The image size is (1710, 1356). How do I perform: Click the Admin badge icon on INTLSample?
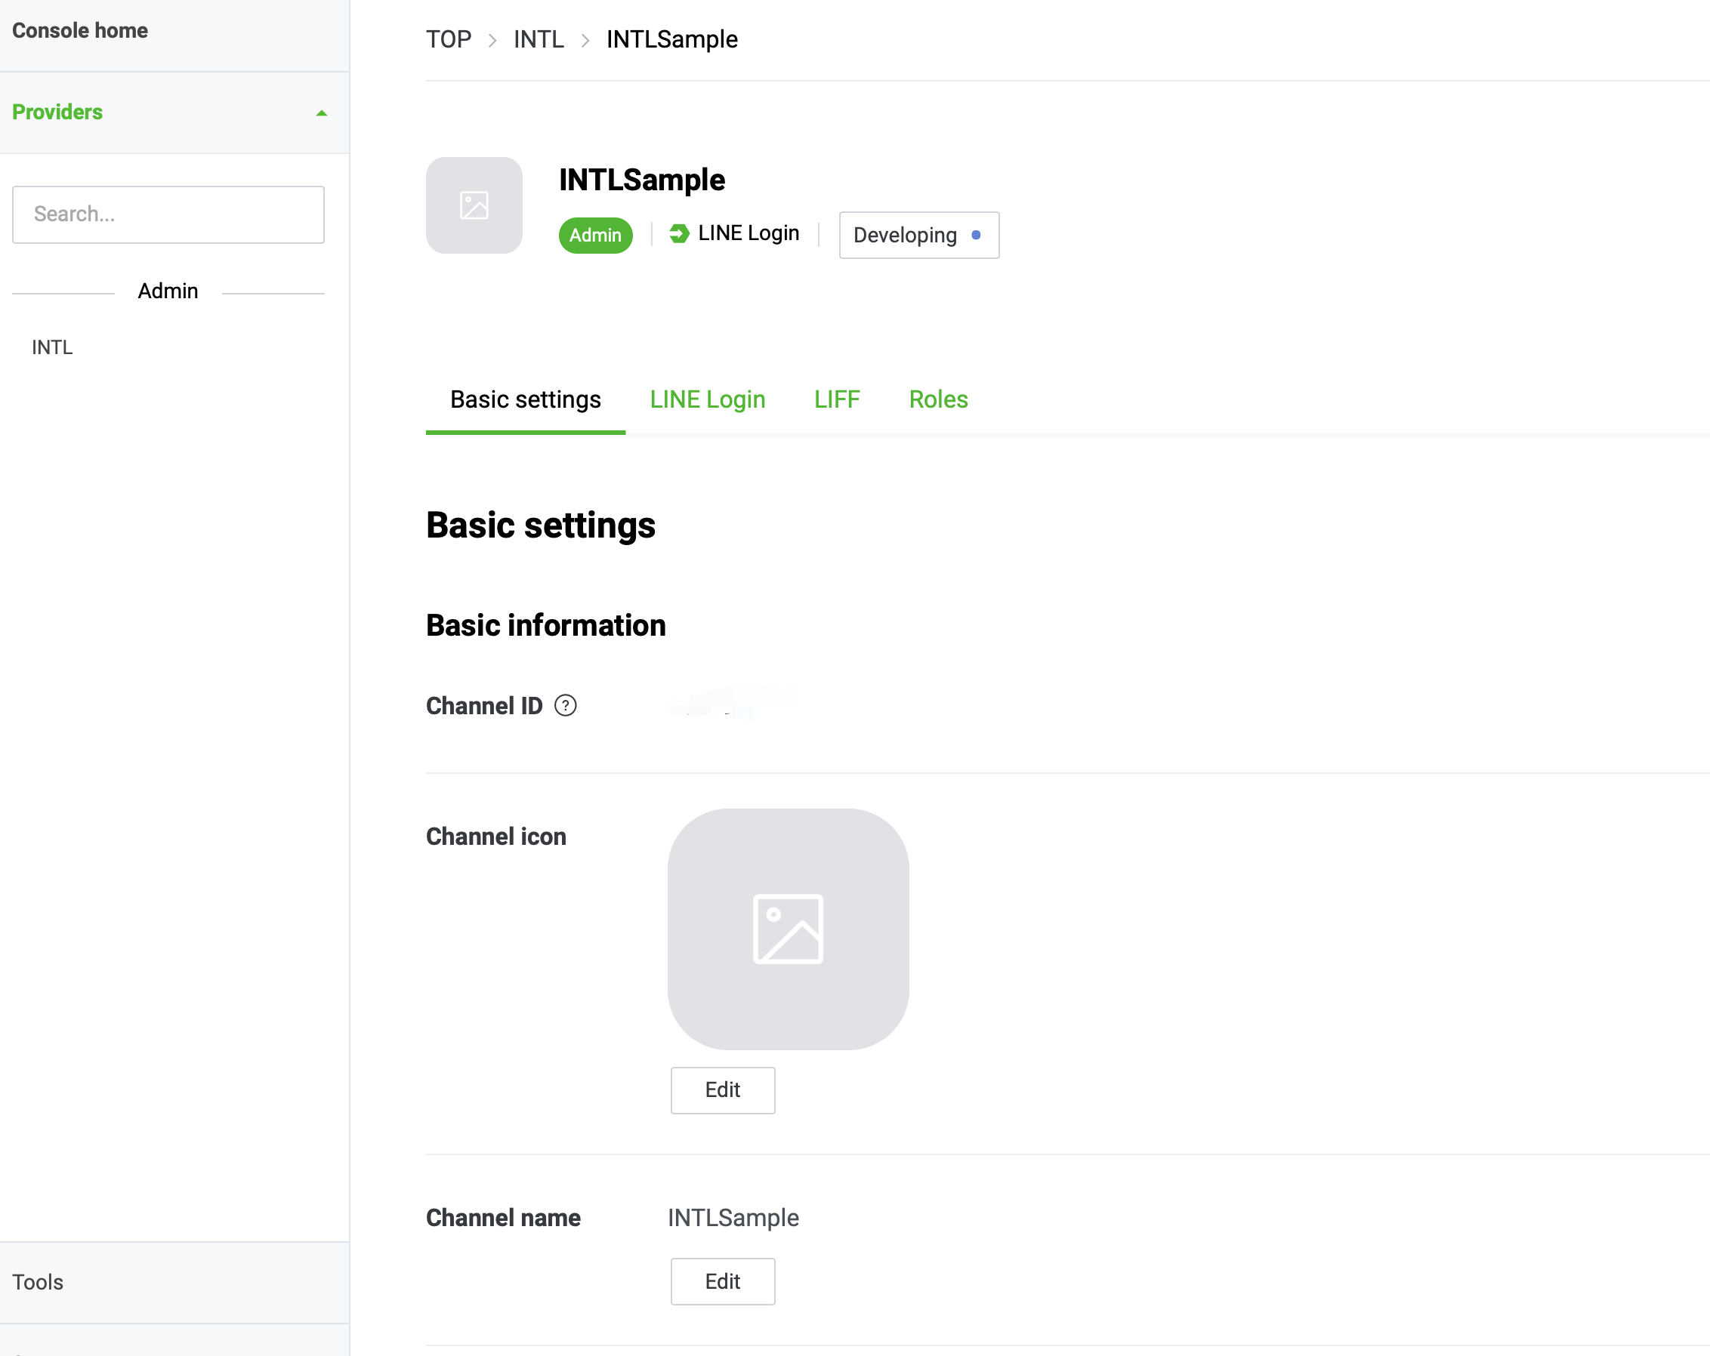point(594,233)
